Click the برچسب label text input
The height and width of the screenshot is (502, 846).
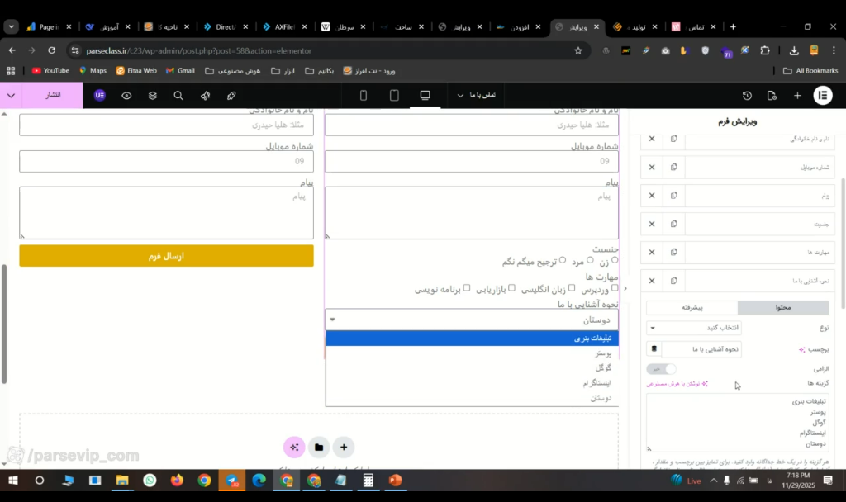point(701,349)
